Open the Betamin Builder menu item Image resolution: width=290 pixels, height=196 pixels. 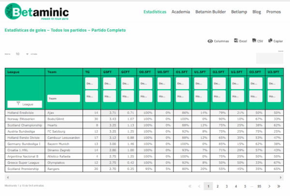[210, 12]
